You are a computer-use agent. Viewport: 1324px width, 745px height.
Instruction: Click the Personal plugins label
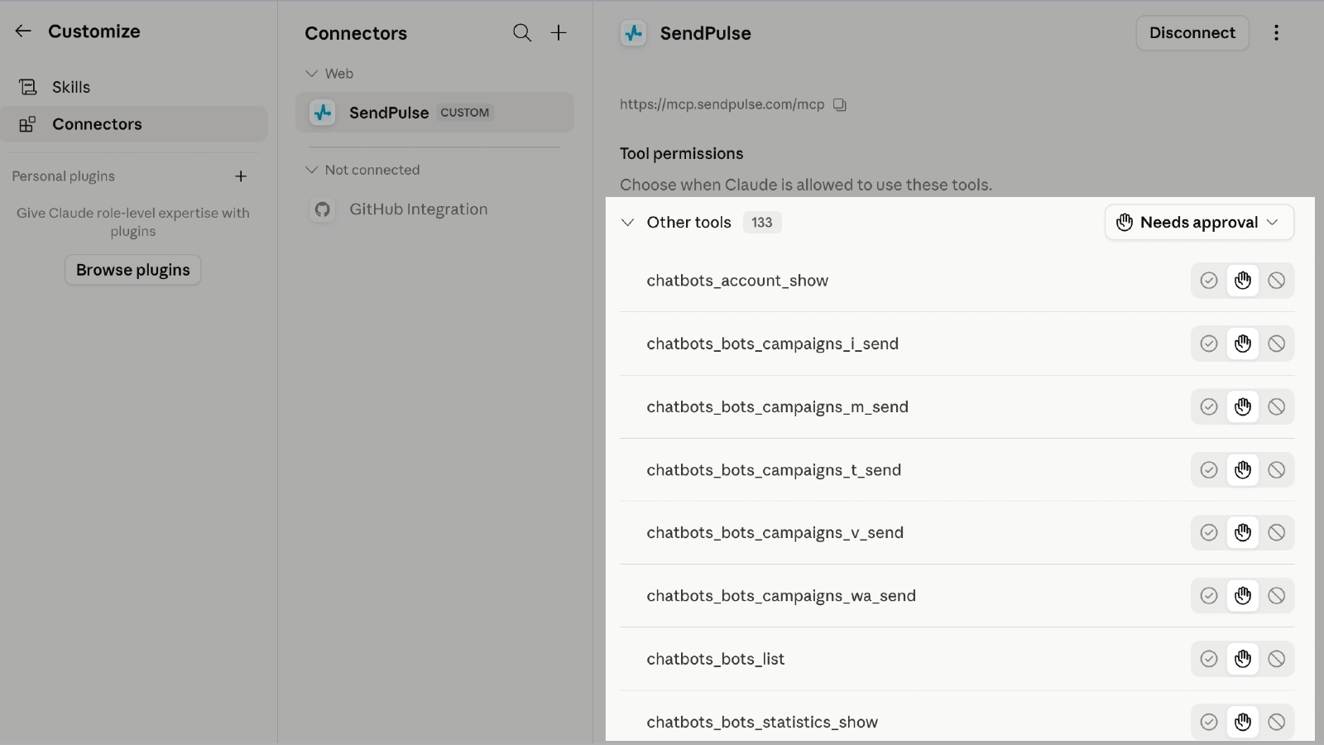[x=64, y=176]
